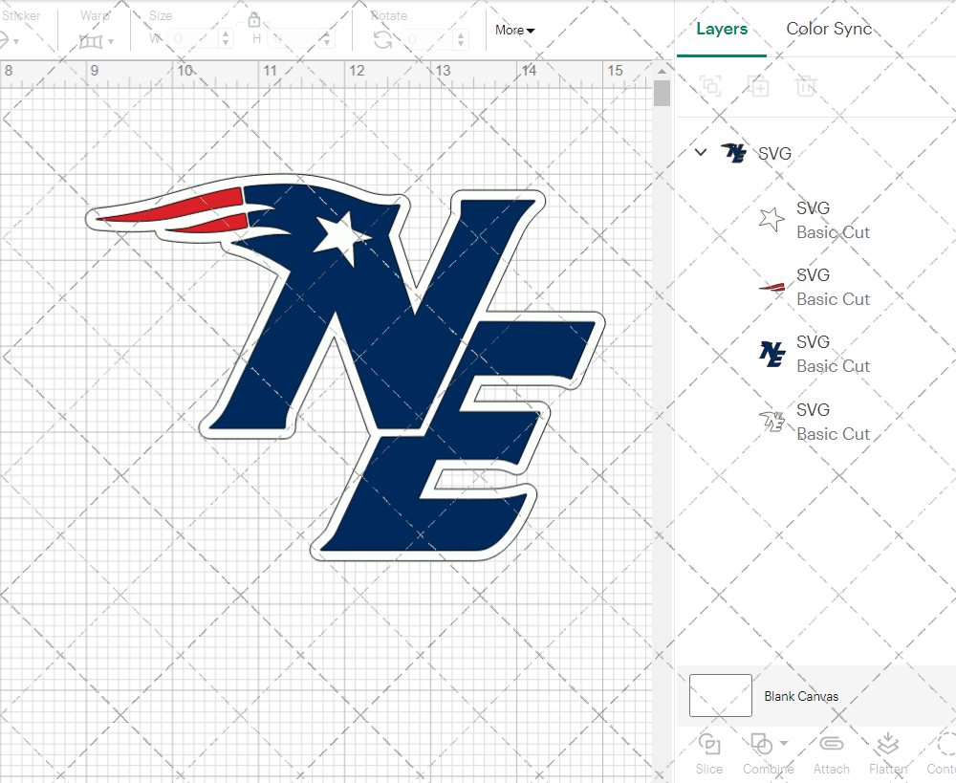Click the white star on canvas logo
Screen dimensions: 956x783
click(x=340, y=234)
